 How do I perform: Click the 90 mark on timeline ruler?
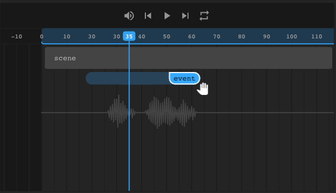pos(267,36)
